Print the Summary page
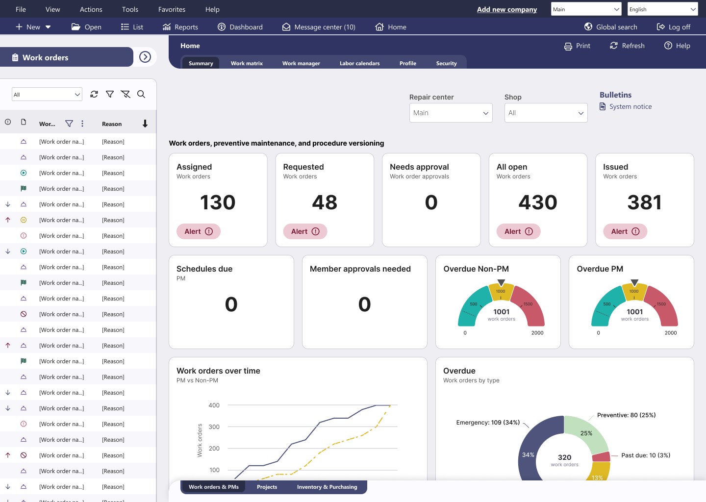The width and height of the screenshot is (706, 502). point(578,46)
